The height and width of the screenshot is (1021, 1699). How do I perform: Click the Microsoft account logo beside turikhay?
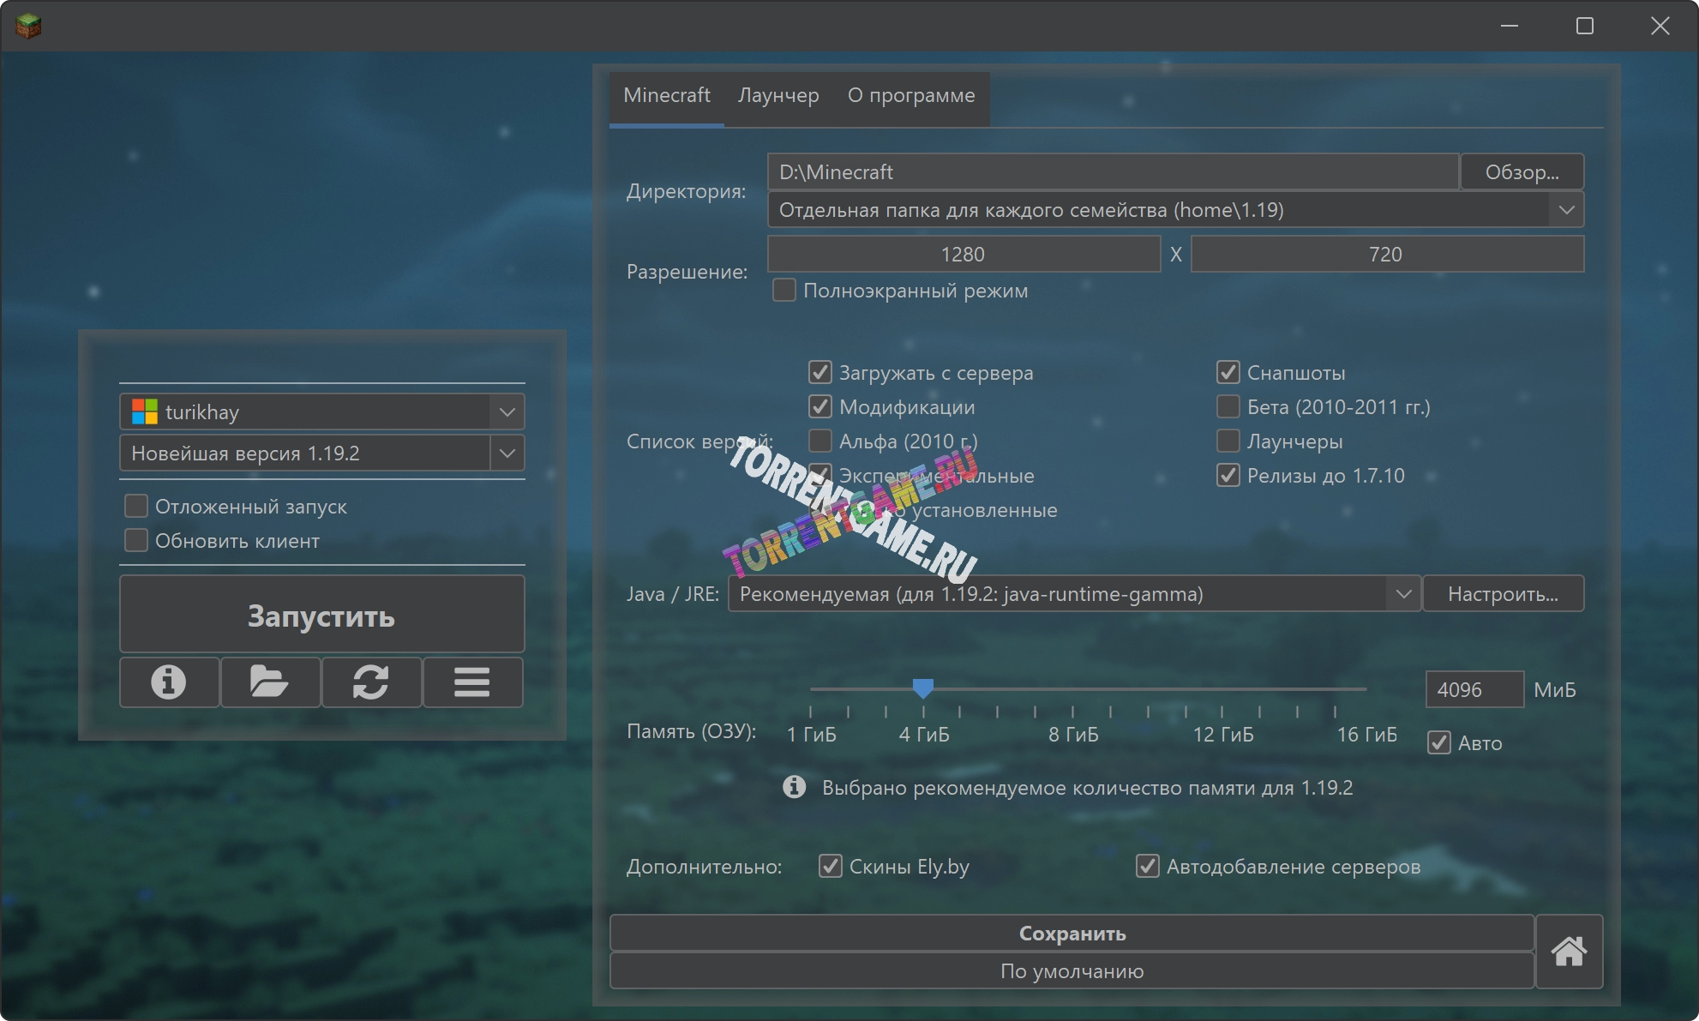[x=145, y=412]
